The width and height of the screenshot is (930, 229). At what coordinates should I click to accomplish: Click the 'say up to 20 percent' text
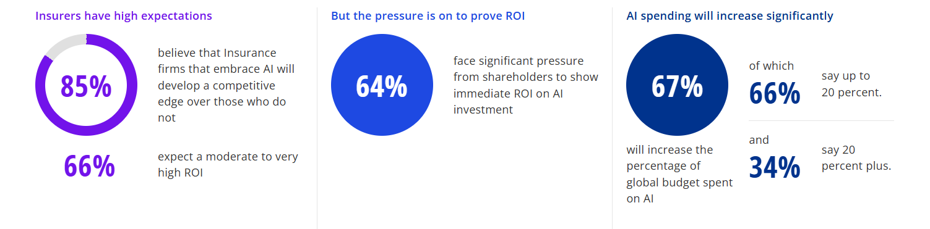[x=851, y=85]
